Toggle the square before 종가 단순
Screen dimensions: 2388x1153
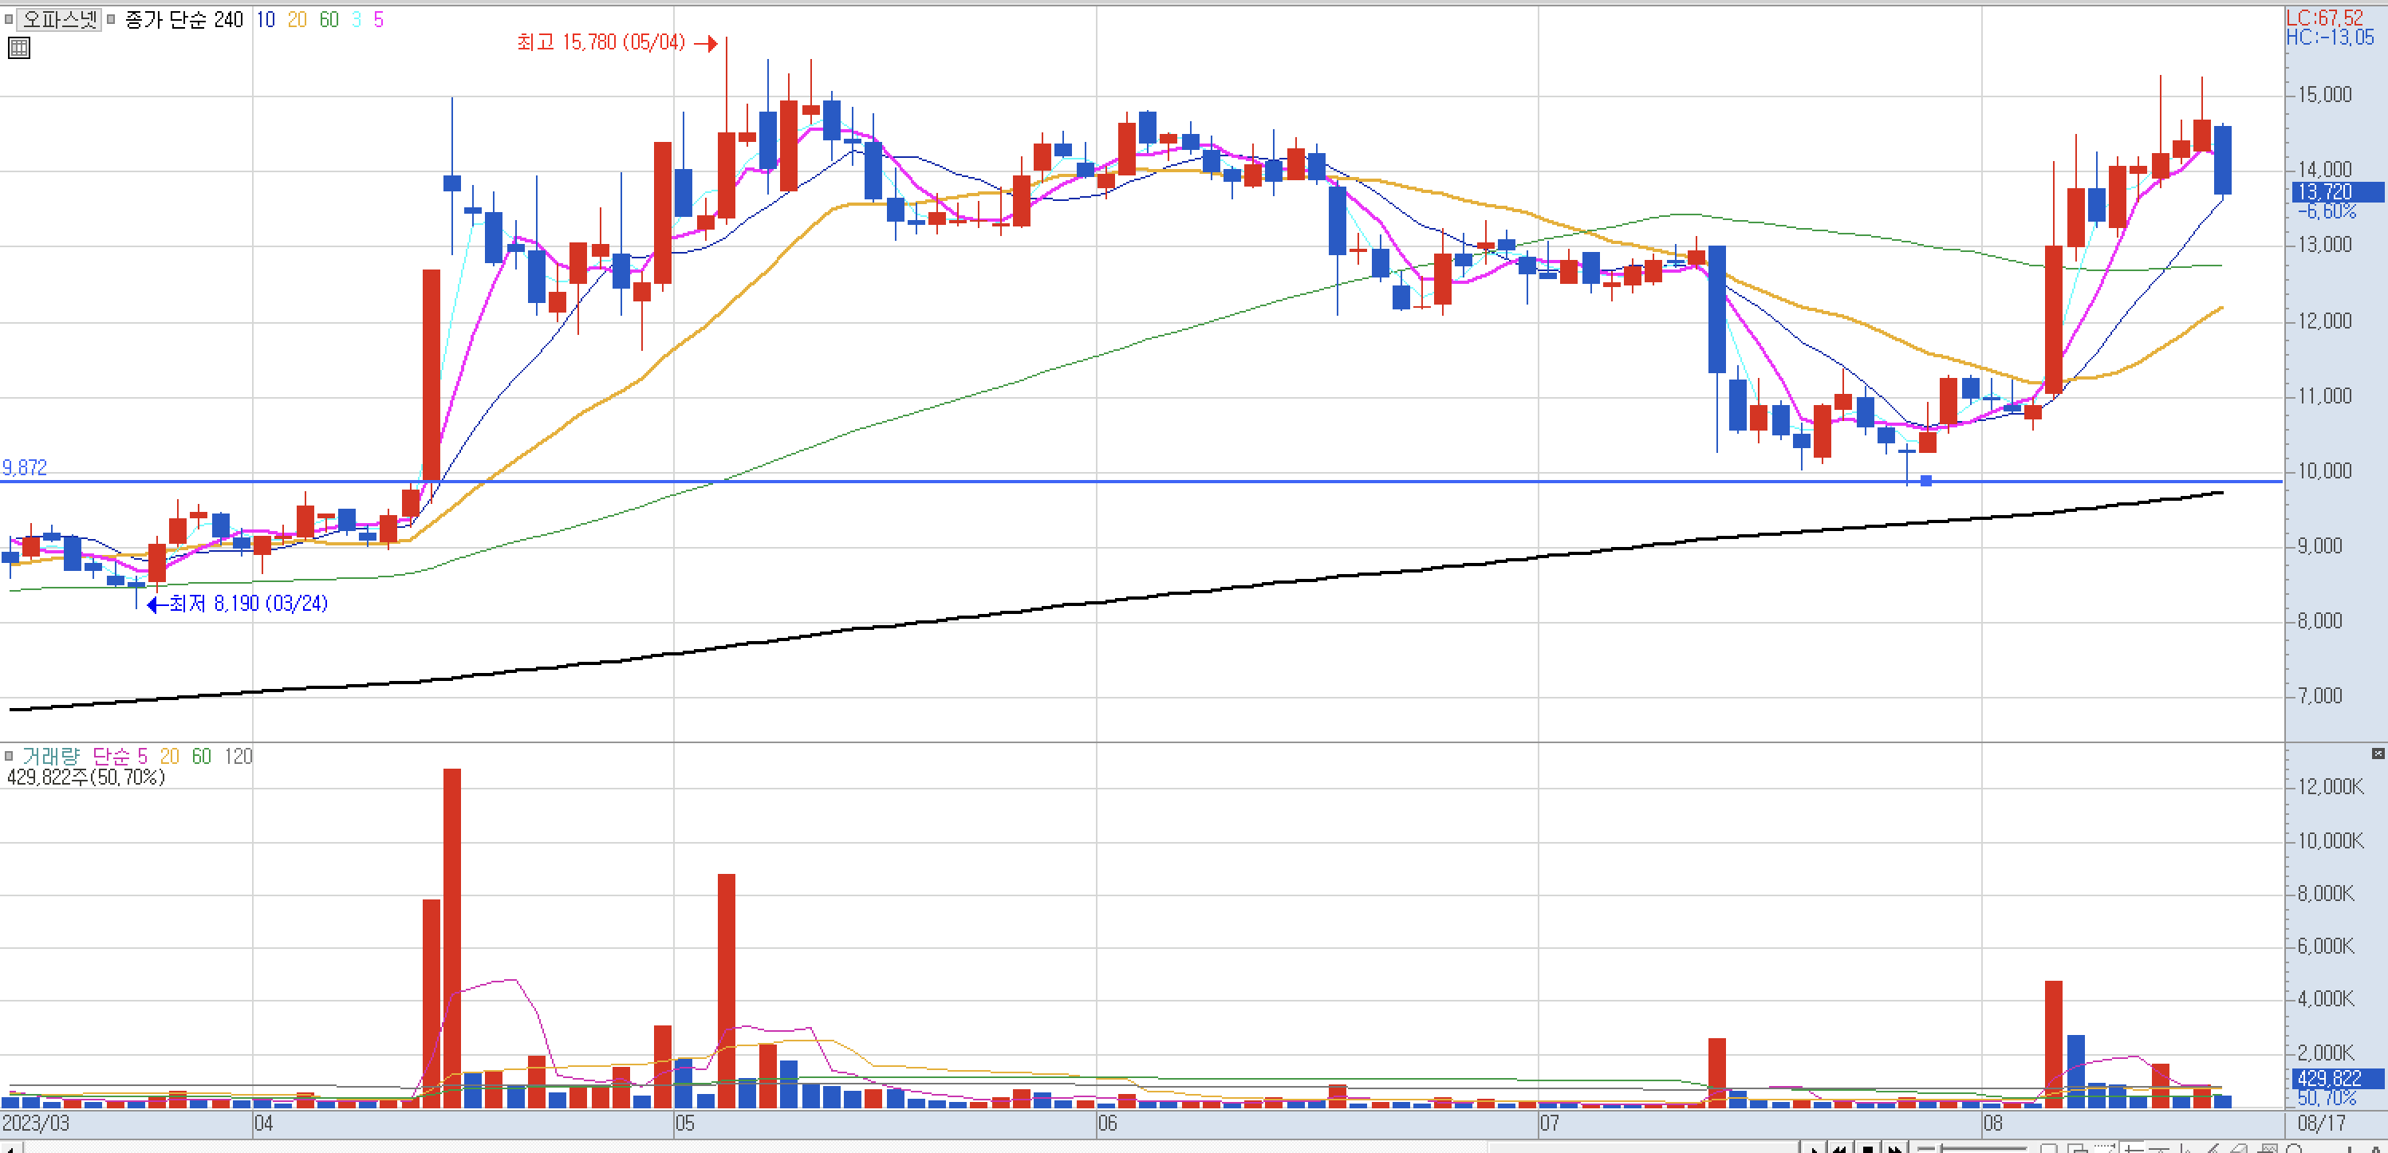[111, 19]
